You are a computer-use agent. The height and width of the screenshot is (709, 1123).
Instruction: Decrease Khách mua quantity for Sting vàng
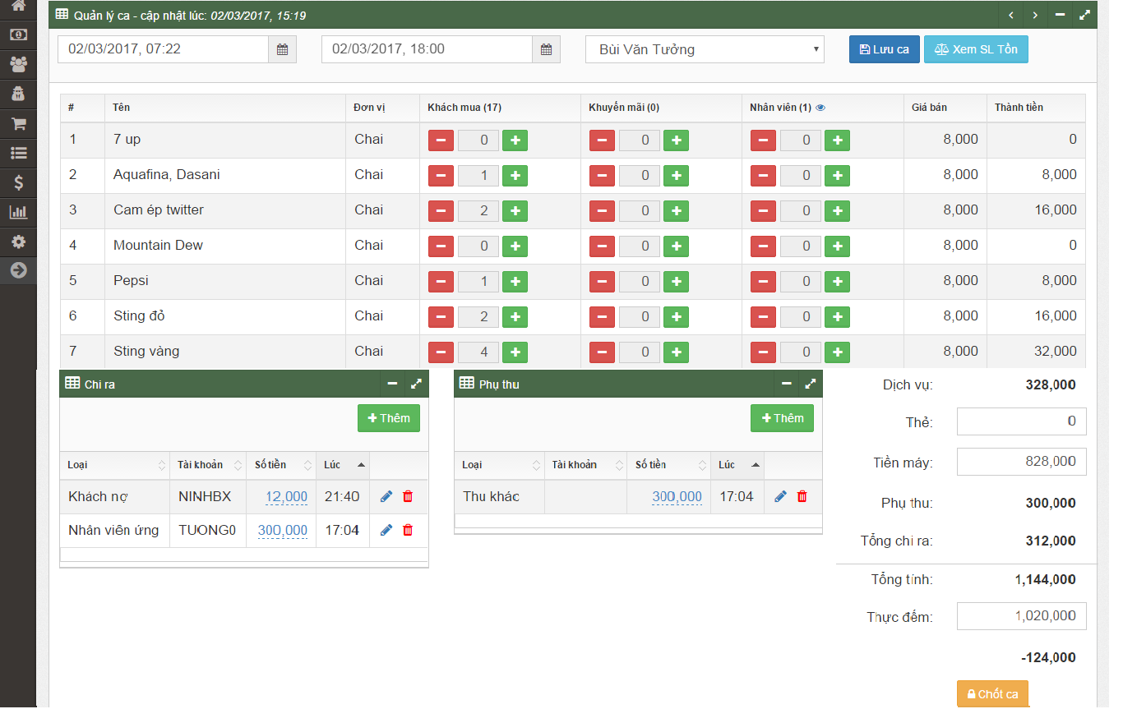pyautogui.click(x=441, y=352)
